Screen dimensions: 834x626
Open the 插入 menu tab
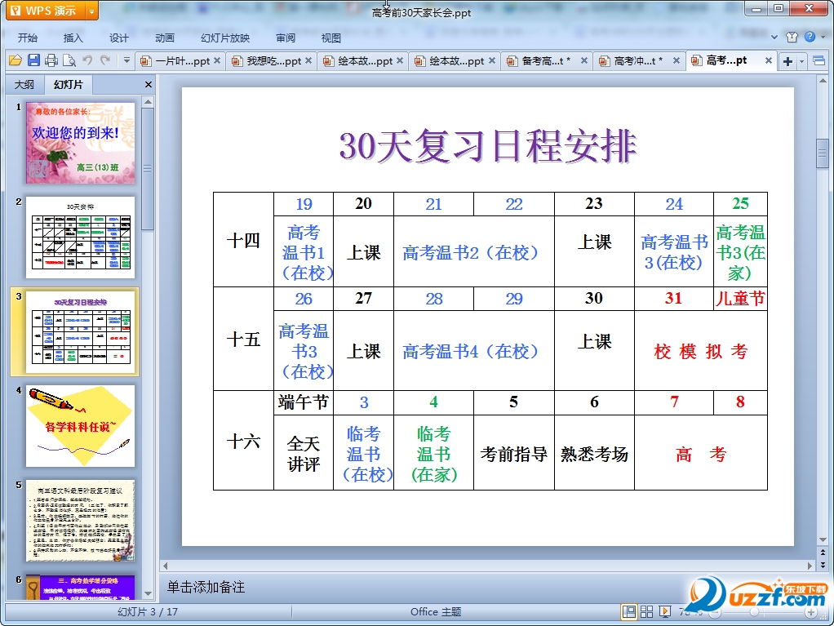pos(73,38)
